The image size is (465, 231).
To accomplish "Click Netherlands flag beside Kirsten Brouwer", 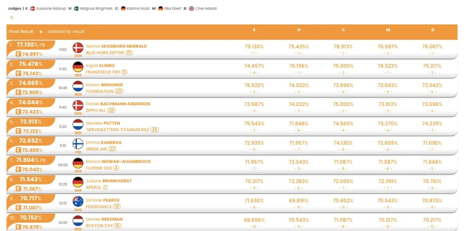I will (x=78, y=86).
